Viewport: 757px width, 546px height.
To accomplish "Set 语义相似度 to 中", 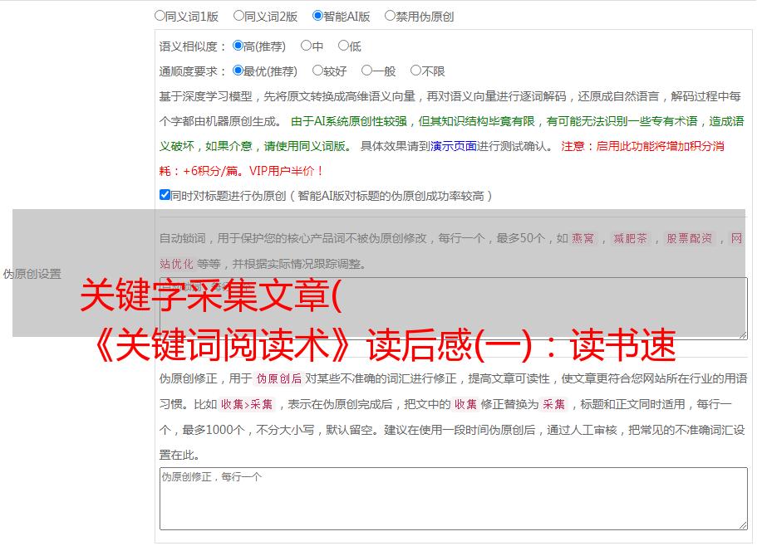I will tap(306, 46).
